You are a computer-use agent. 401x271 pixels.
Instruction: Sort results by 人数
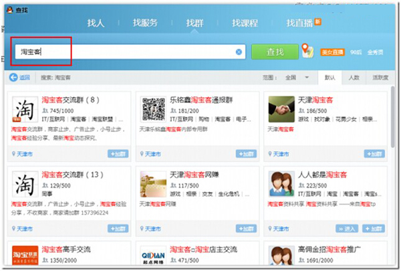click(x=353, y=78)
